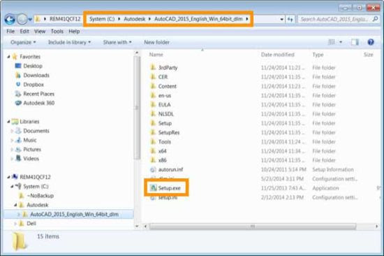
Task: Select the Setup folder
Action: [x=165, y=124]
